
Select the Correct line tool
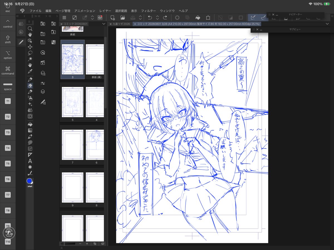click(x=30, y=173)
